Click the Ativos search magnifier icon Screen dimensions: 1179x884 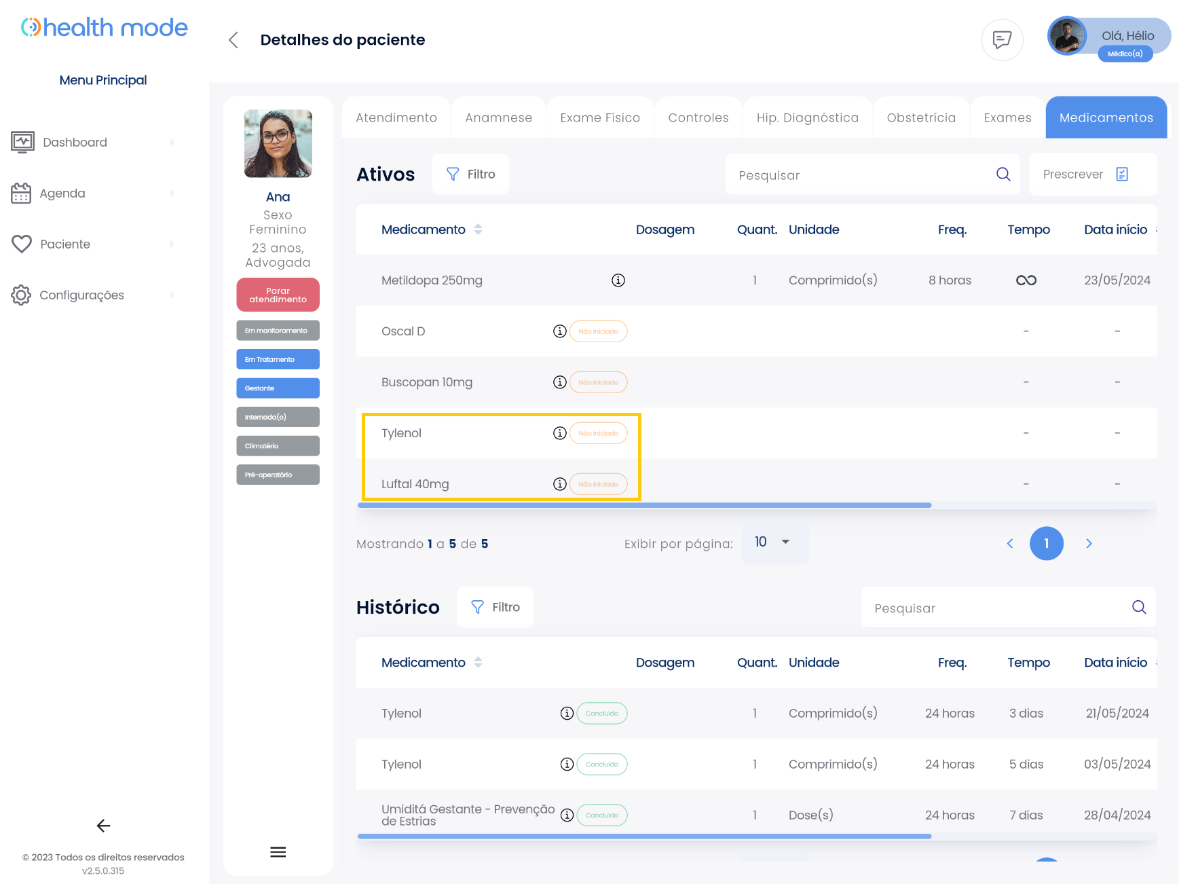click(1003, 174)
